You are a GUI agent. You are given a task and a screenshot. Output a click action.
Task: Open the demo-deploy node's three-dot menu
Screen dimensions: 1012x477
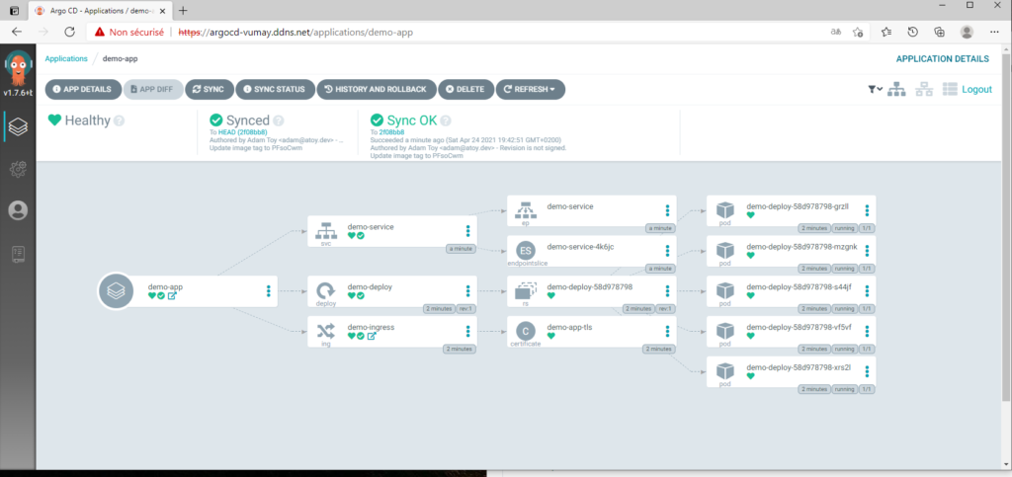[x=468, y=290]
